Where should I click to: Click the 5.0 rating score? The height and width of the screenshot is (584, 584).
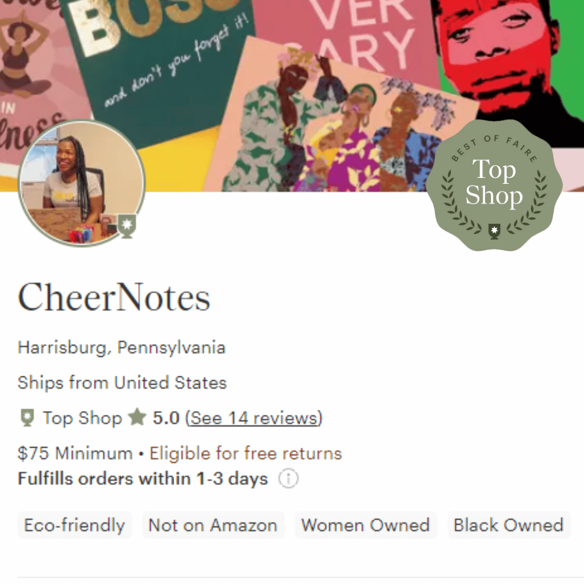tap(166, 418)
